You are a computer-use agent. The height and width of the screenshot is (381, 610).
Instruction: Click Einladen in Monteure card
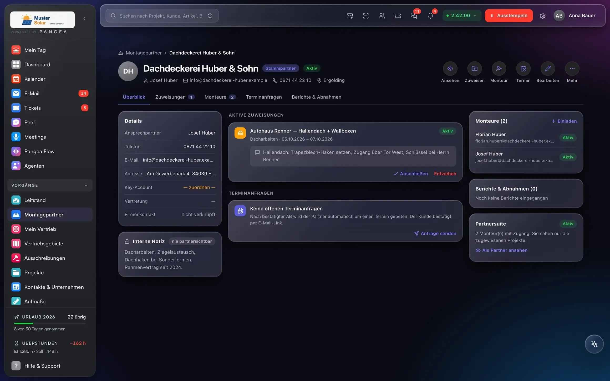(564, 121)
